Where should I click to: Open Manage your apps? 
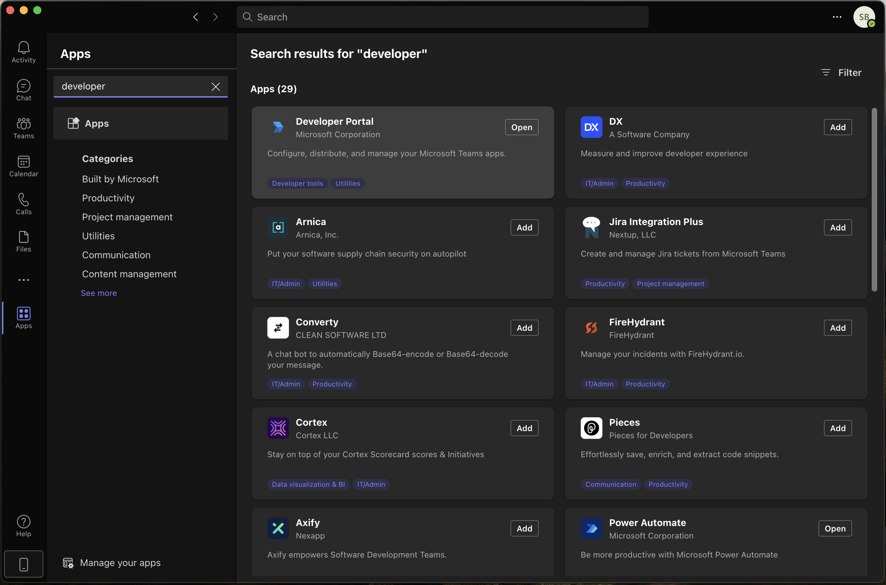click(x=112, y=563)
